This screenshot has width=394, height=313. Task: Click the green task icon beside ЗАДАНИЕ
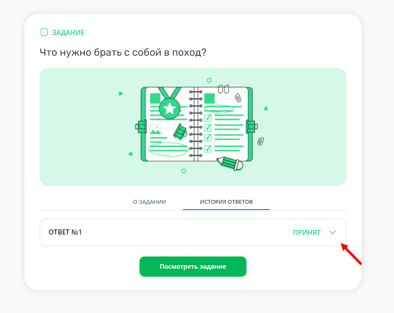tap(44, 32)
